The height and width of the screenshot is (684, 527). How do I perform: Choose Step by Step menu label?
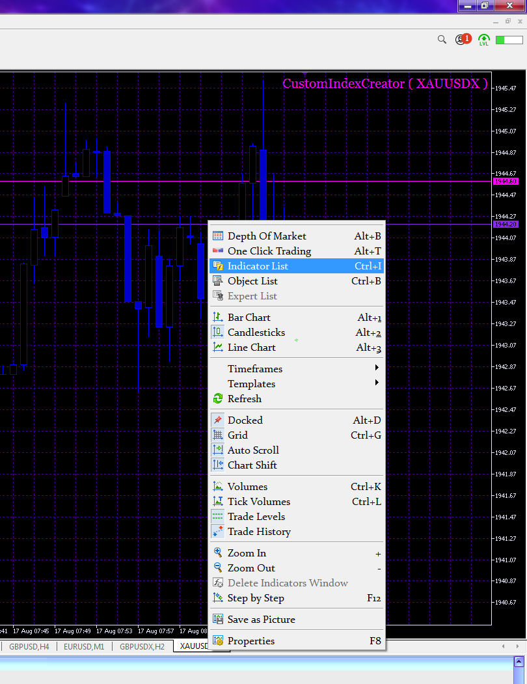[x=256, y=598]
